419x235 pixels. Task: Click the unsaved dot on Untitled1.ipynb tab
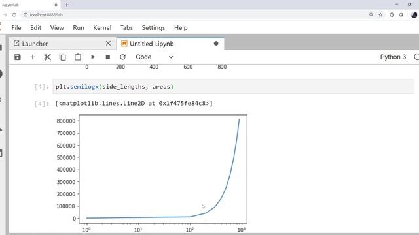tap(216, 44)
